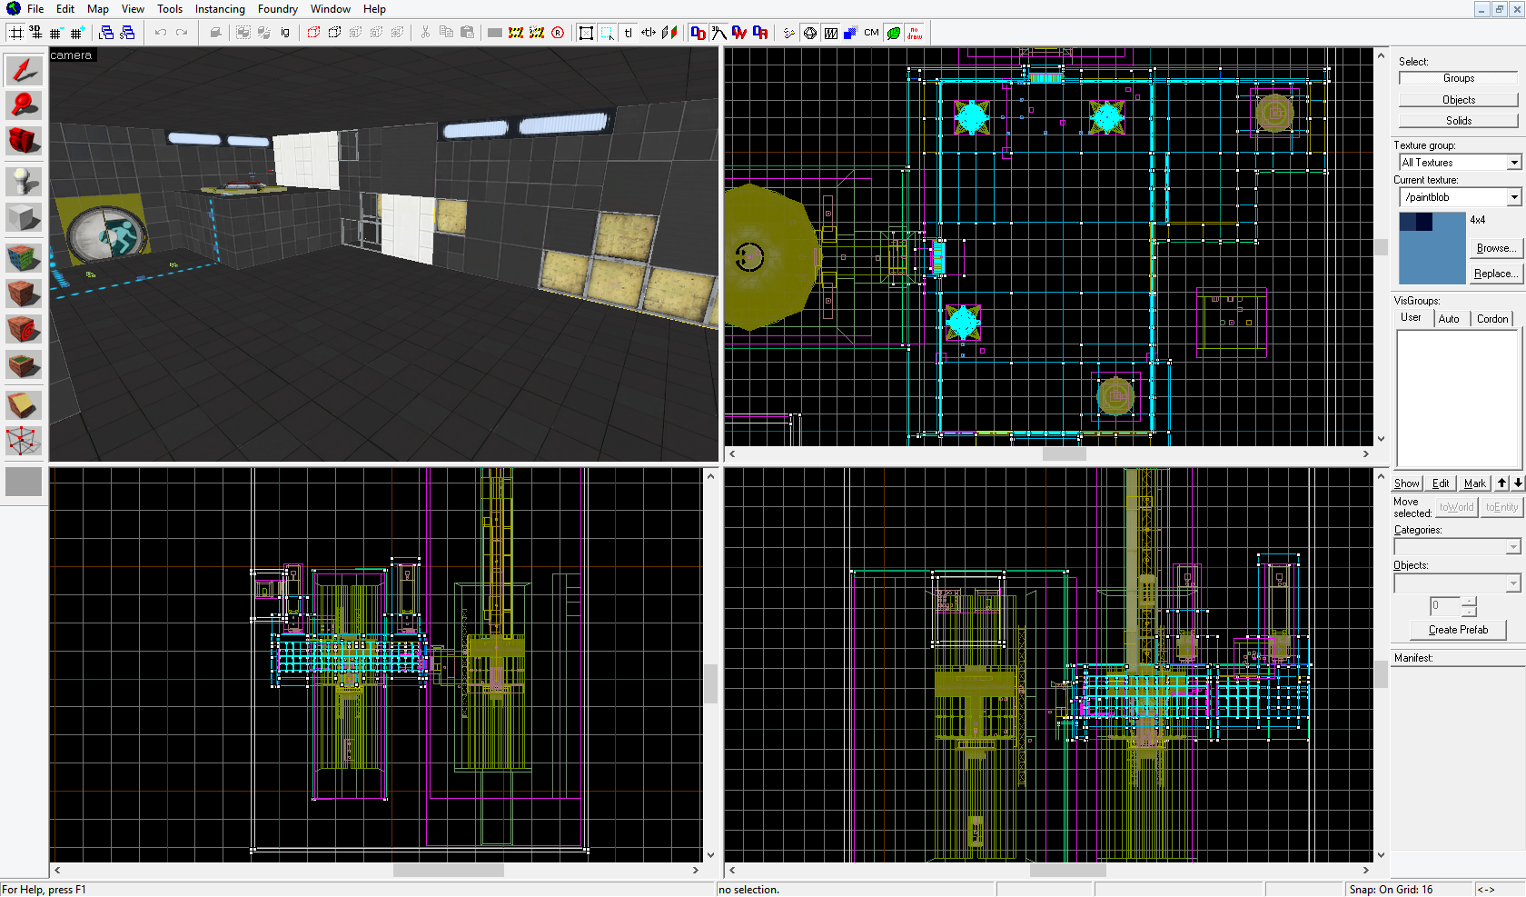This screenshot has height=897, width=1526.
Task: Toggle texture lock (tl) button
Action: pyautogui.click(x=628, y=33)
